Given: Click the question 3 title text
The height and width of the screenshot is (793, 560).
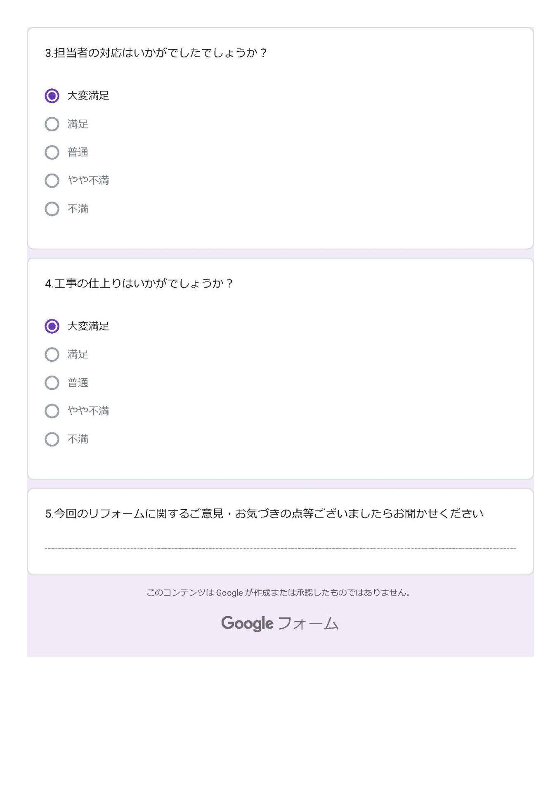Looking at the screenshot, I should tap(156, 53).
